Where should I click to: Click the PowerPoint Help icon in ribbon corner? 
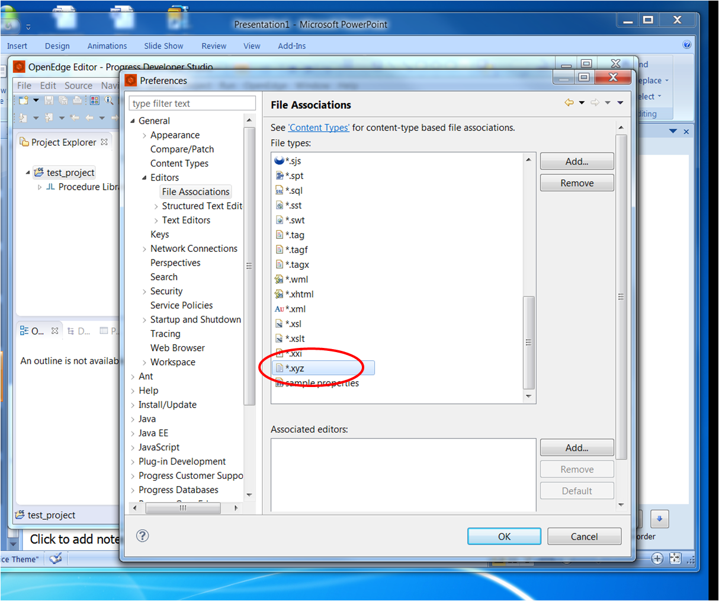click(x=687, y=44)
